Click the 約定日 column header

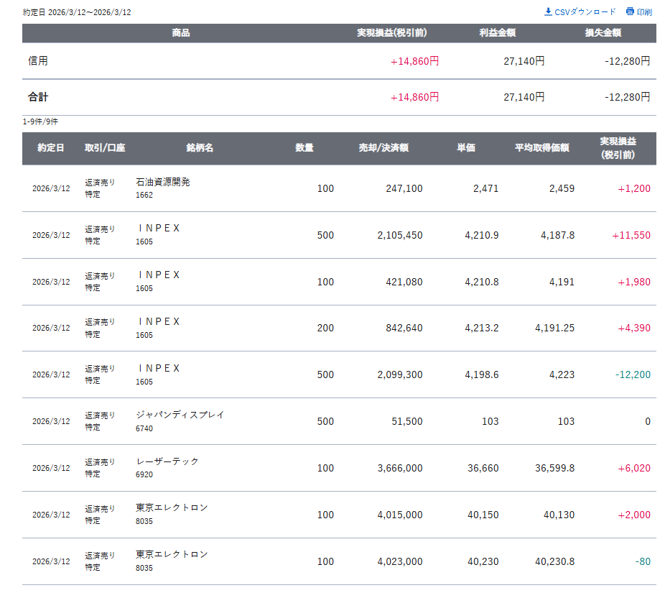click(x=51, y=148)
